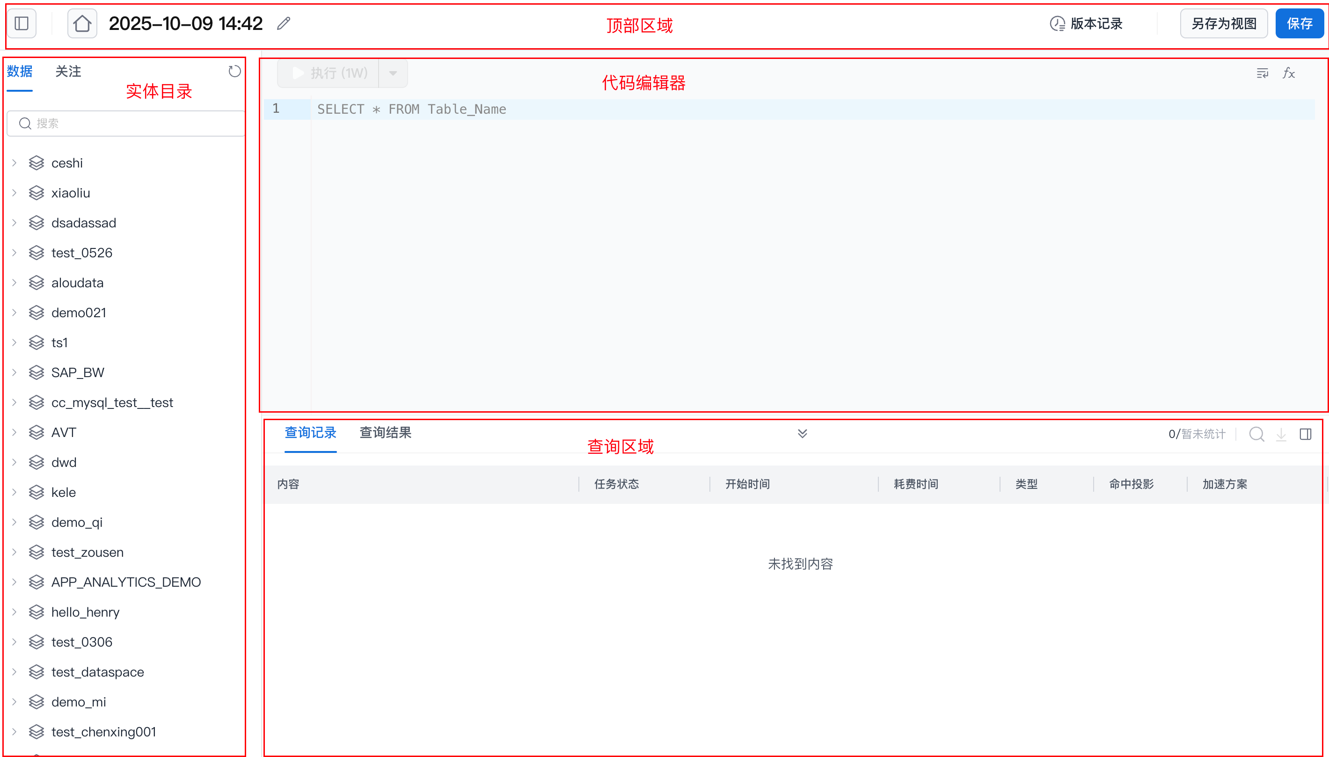
Task: Open the execute button dropdown arrow
Action: click(393, 73)
